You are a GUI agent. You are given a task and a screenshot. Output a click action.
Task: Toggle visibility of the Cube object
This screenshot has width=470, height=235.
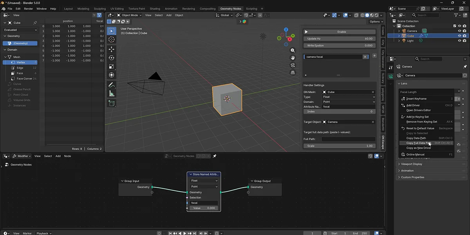coord(459,36)
